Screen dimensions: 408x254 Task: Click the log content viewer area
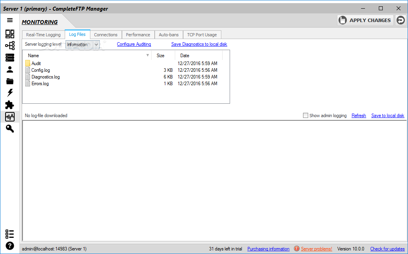214,181
